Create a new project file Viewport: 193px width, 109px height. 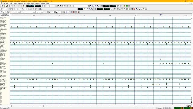click(x=2, y=6)
